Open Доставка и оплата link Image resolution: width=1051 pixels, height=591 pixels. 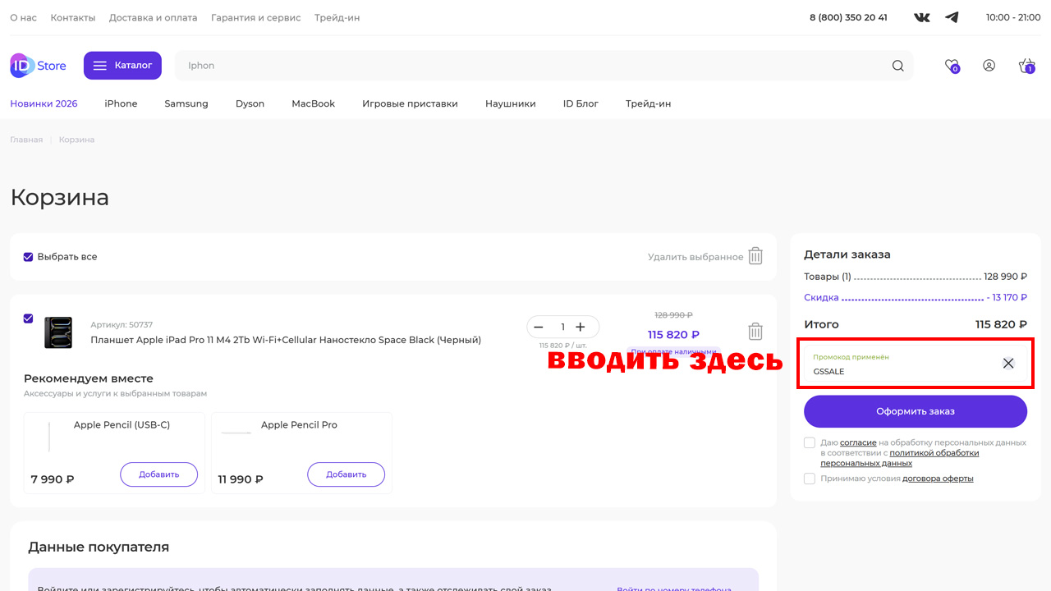(x=154, y=17)
